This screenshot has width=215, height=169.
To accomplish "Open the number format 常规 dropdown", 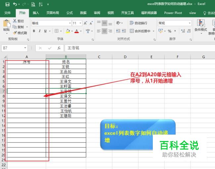I will pos(190,23).
